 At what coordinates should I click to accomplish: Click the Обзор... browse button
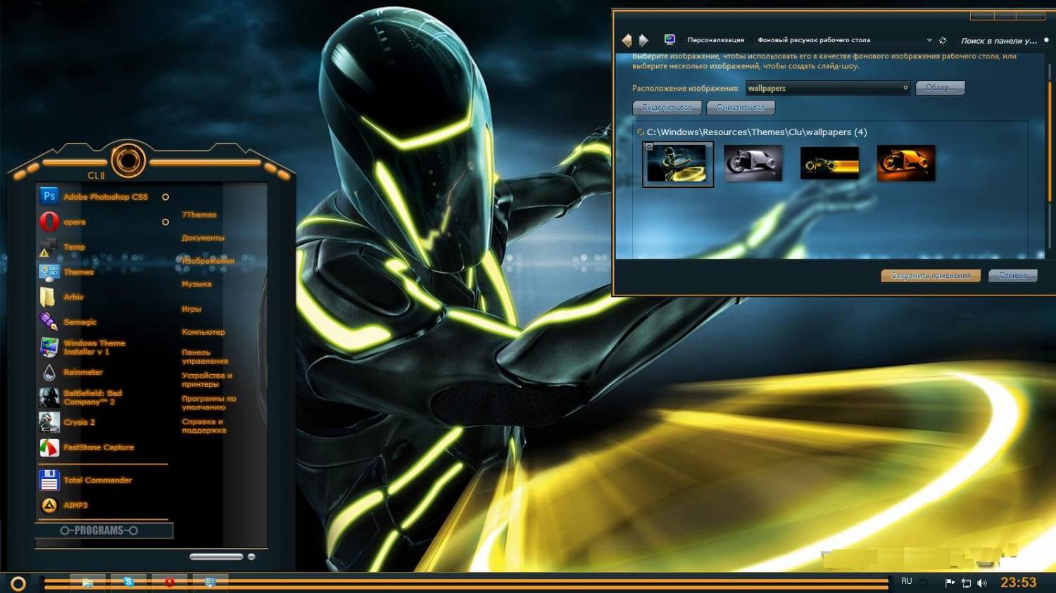pos(940,88)
